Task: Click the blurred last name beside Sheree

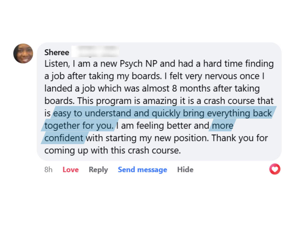Action: point(95,52)
